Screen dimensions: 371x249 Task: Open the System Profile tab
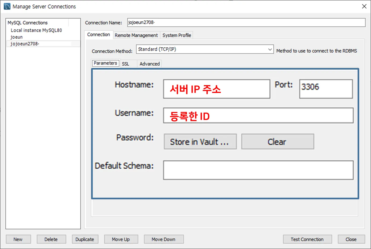point(177,35)
